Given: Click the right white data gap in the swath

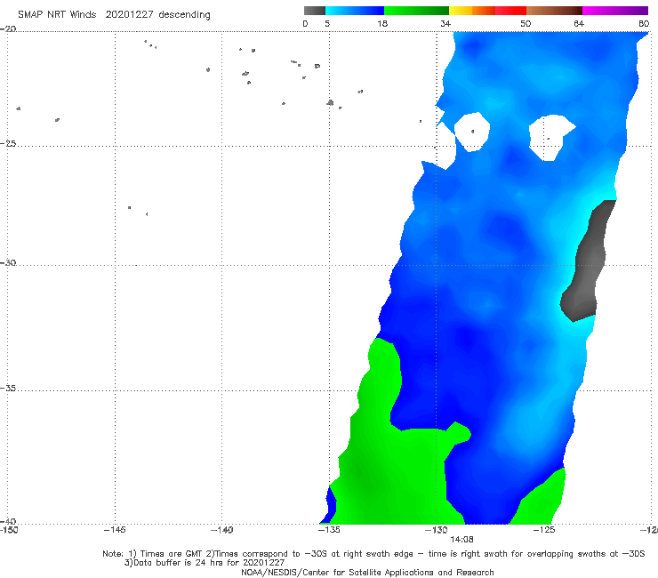Looking at the screenshot, I should pos(550,136).
